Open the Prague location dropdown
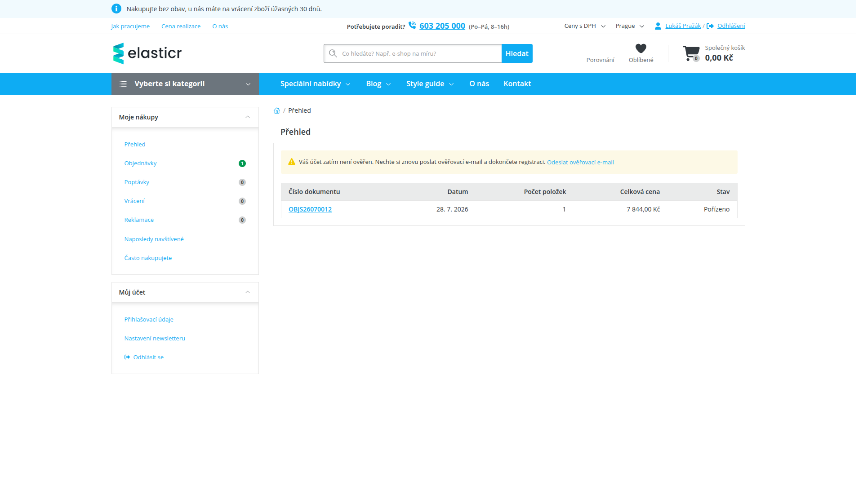Screen dimensions: 863x485 630,26
